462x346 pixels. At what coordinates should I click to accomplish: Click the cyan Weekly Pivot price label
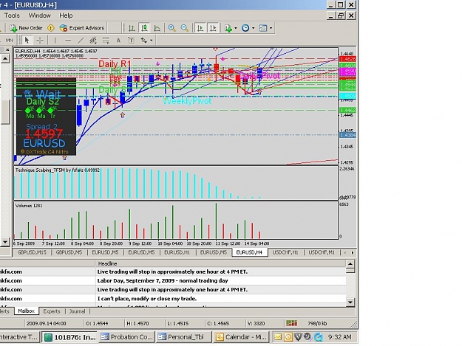pyautogui.click(x=347, y=96)
